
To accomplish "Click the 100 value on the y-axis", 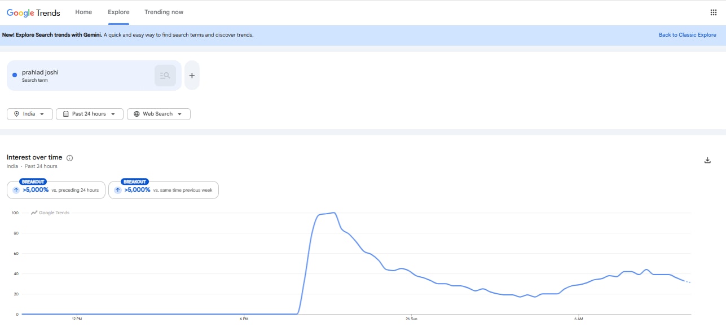I will (15, 213).
